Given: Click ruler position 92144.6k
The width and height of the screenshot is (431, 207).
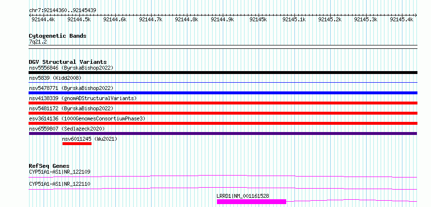Looking at the screenshot, I should pyautogui.click(x=115, y=19).
